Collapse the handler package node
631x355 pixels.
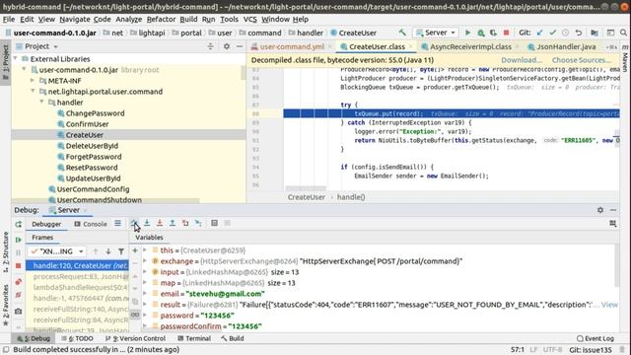41,103
